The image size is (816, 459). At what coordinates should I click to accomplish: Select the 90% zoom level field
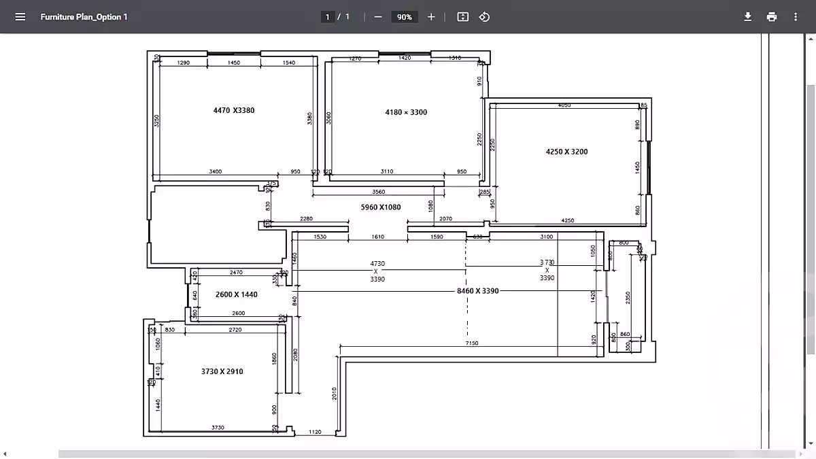tap(405, 17)
